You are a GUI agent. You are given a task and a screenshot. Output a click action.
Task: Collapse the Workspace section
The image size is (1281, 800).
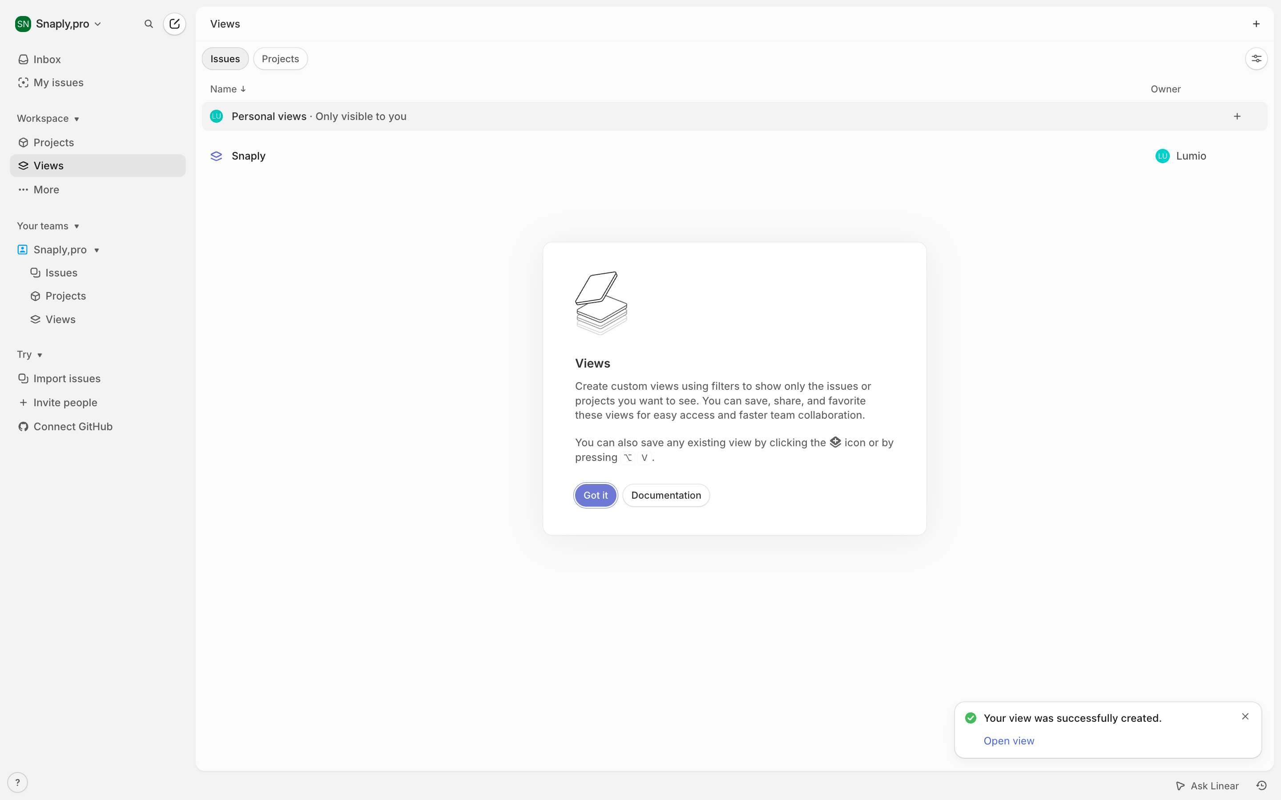click(48, 119)
